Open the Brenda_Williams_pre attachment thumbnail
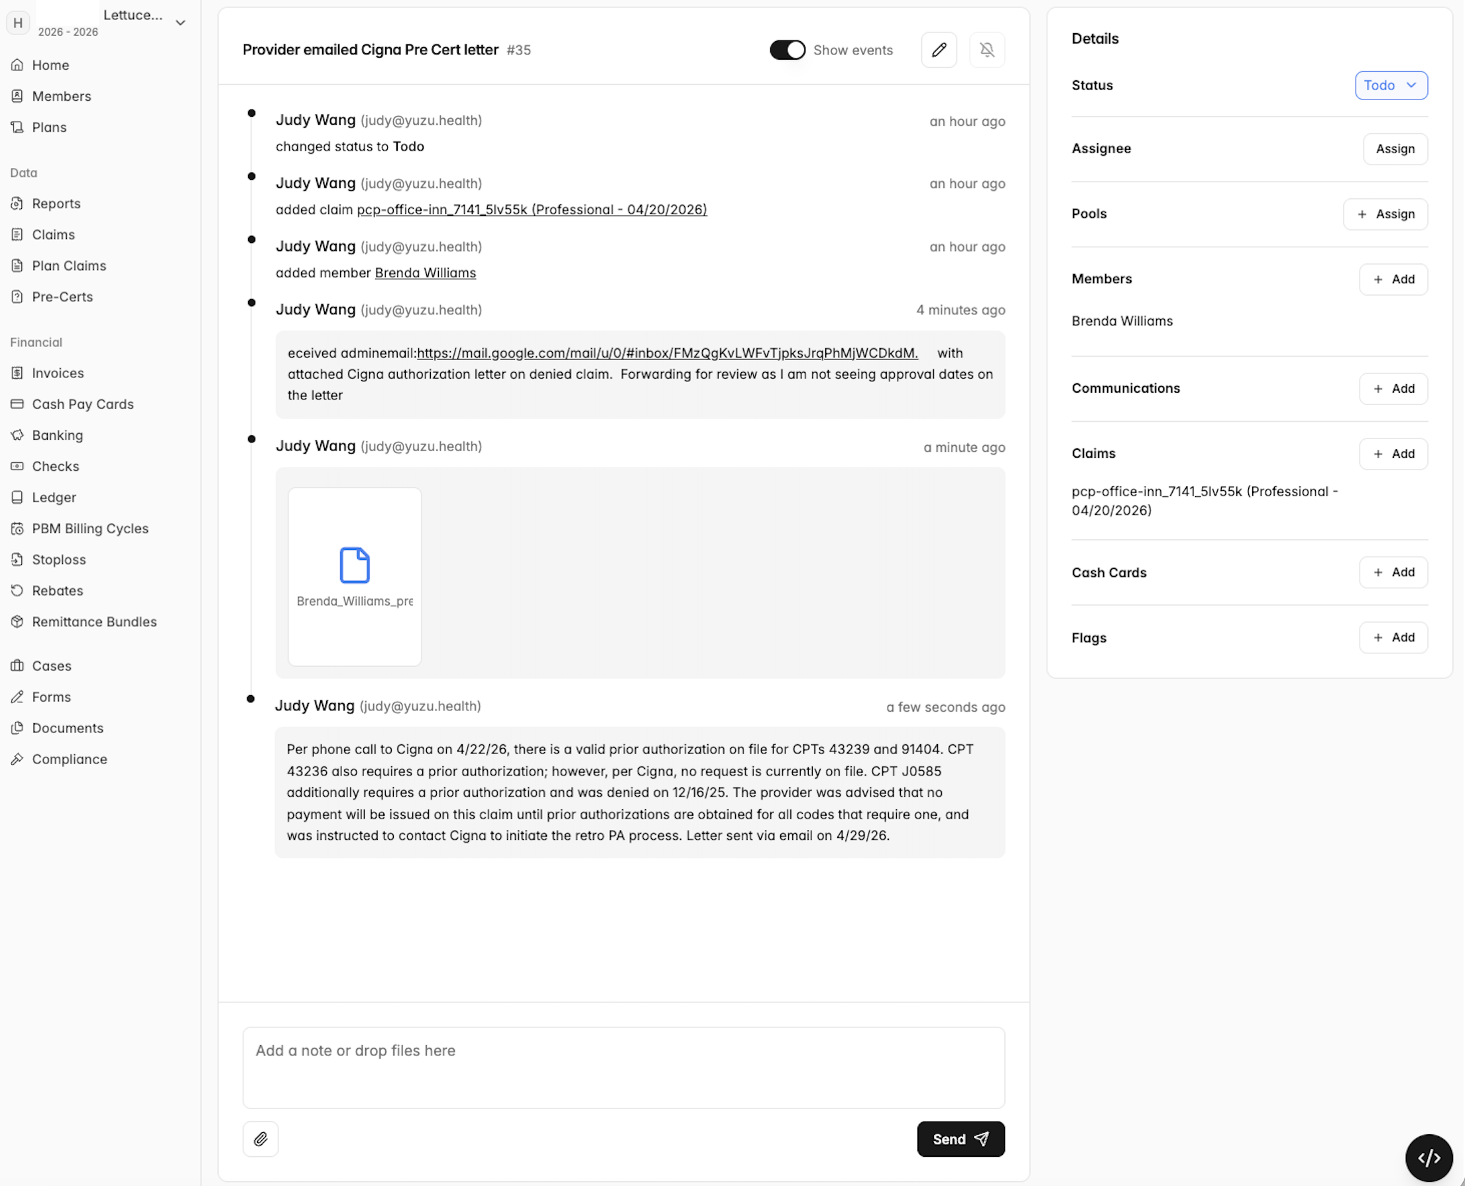Viewport: 1465px width, 1186px height. tap(355, 576)
